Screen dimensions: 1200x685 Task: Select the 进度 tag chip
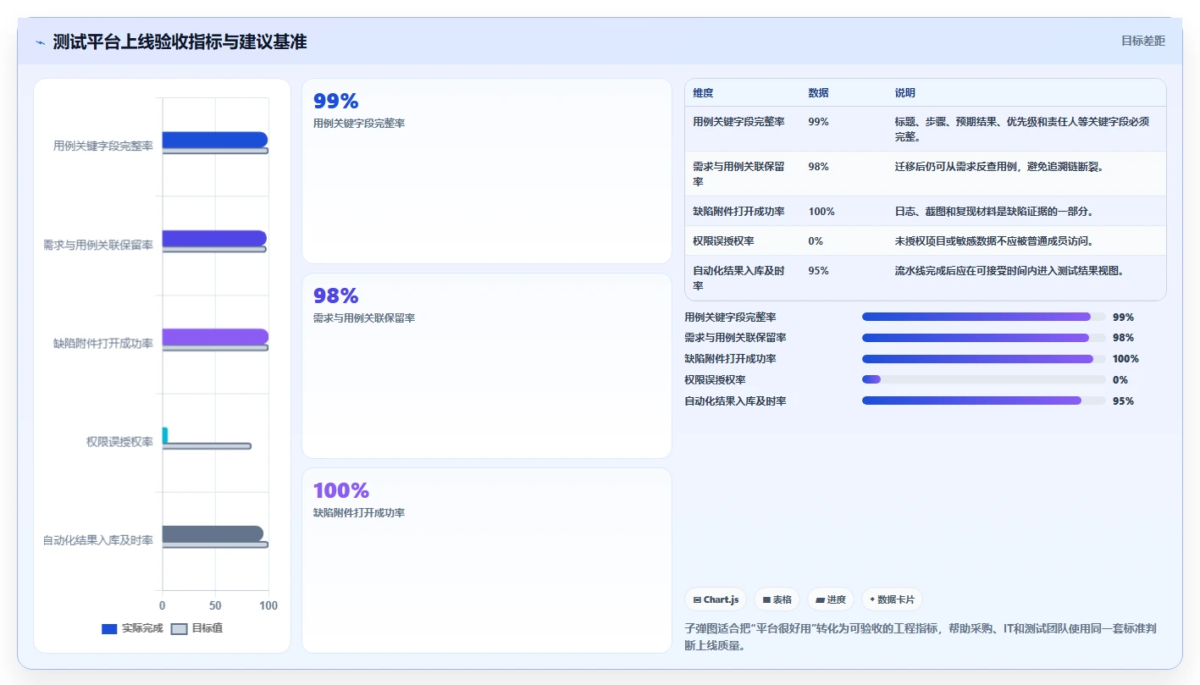click(831, 599)
